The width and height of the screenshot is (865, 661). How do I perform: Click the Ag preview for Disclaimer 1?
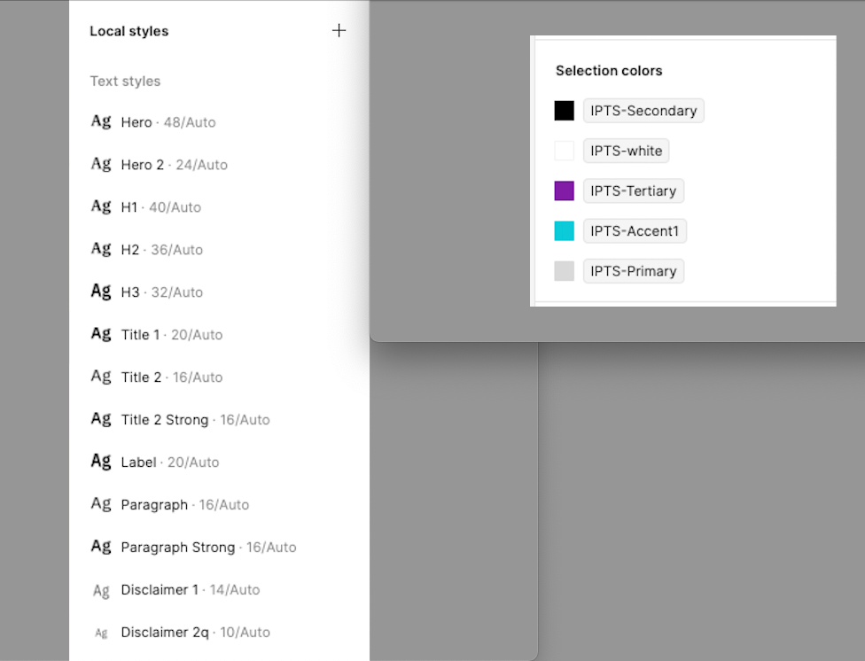pos(100,589)
